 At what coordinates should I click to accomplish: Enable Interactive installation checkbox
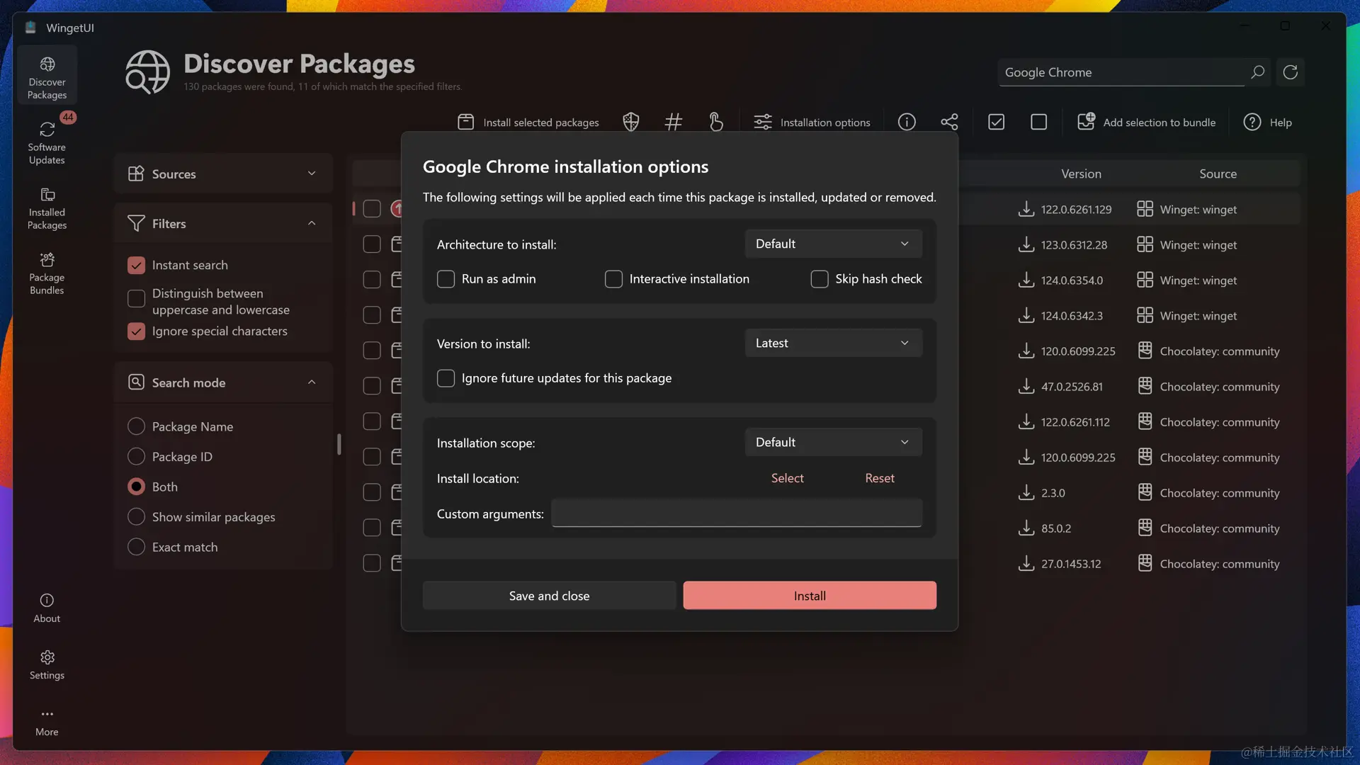click(613, 279)
